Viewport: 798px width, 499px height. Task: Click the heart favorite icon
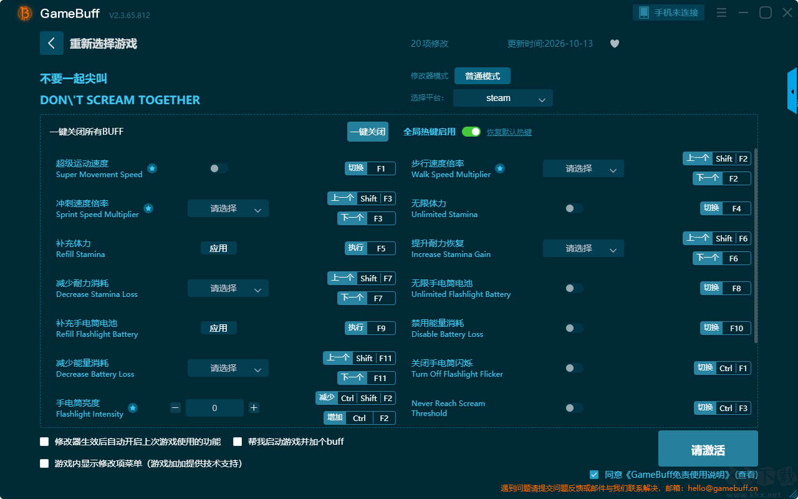tap(615, 44)
